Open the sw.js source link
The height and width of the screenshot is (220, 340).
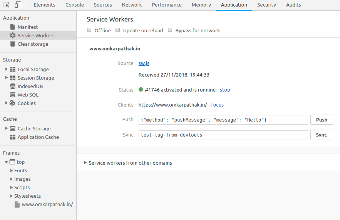coord(144,63)
